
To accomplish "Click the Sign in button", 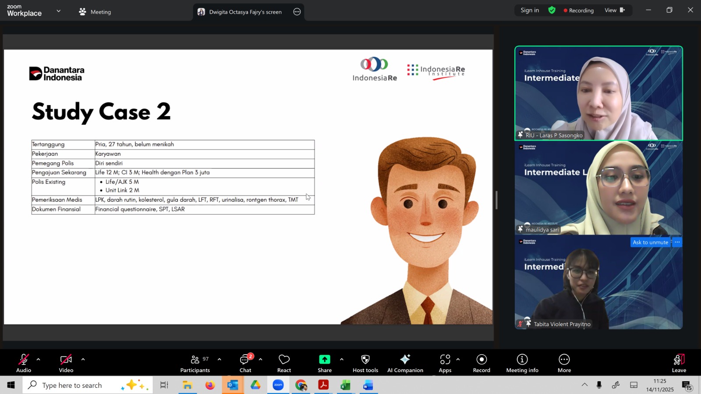I will (529, 10).
